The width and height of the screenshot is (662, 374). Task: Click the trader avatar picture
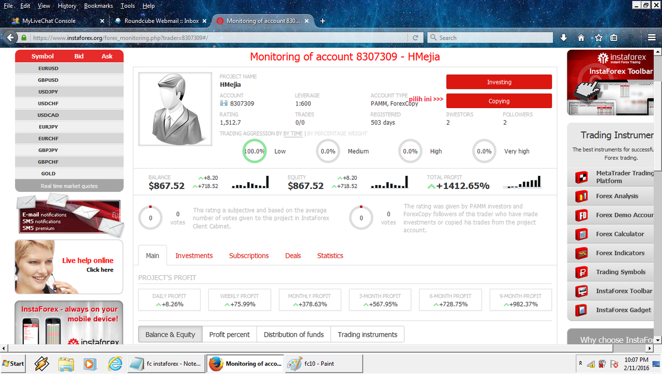[175, 109]
